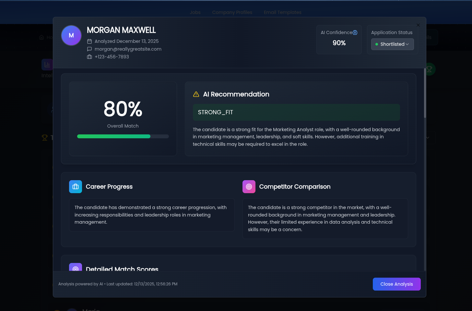The width and height of the screenshot is (472, 311).
Task: Click the Close Analysis button
Action: 396,284
